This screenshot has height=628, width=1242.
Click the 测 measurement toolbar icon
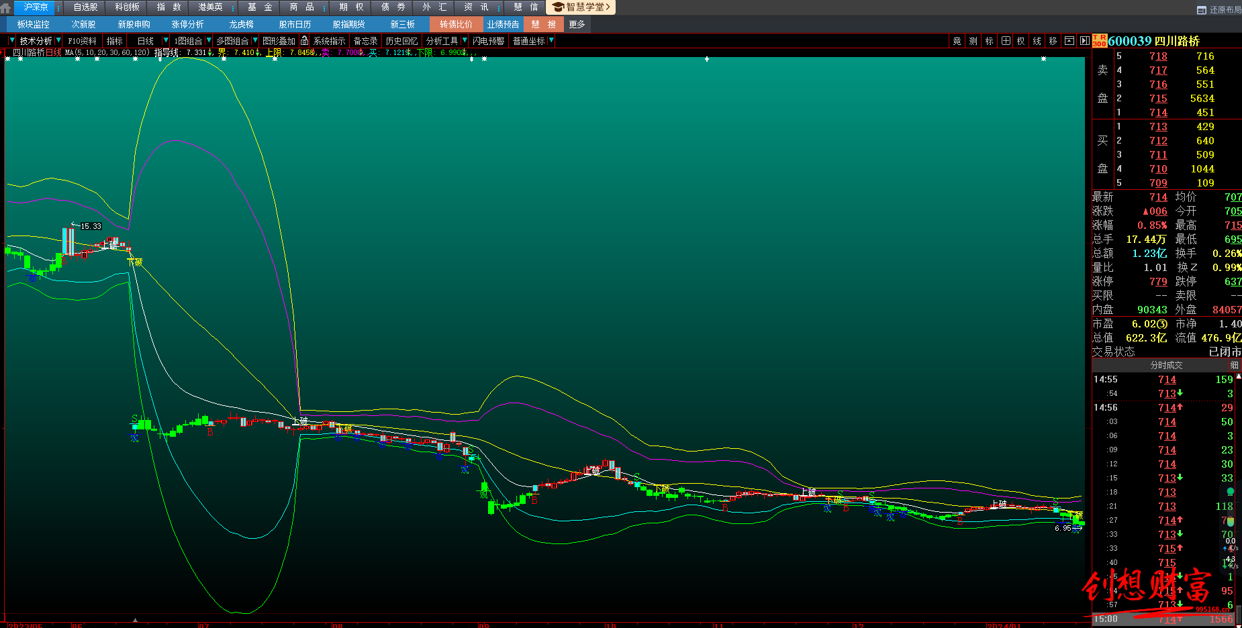pos(973,41)
